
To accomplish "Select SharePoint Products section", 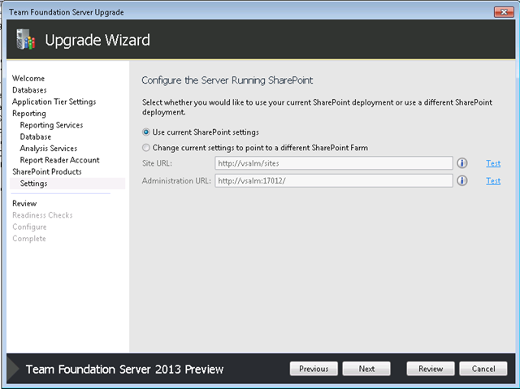I will (x=47, y=171).
